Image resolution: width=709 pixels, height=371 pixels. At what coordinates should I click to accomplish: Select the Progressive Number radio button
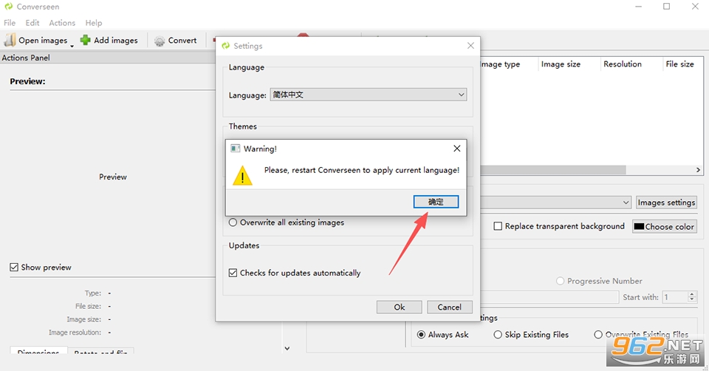click(x=561, y=281)
